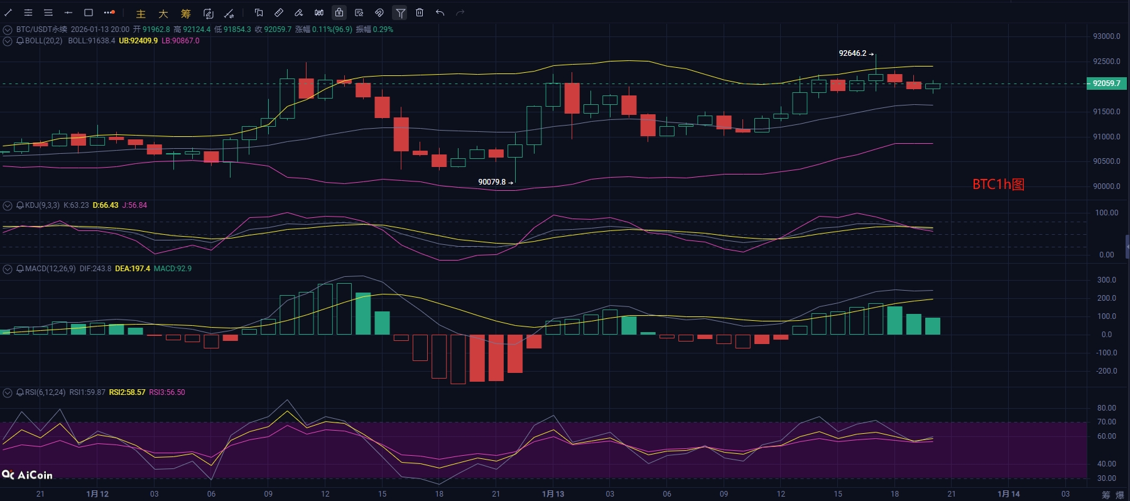1130x501 pixels.
Task: Select the horizontal line drawing tool
Action: (x=68, y=13)
